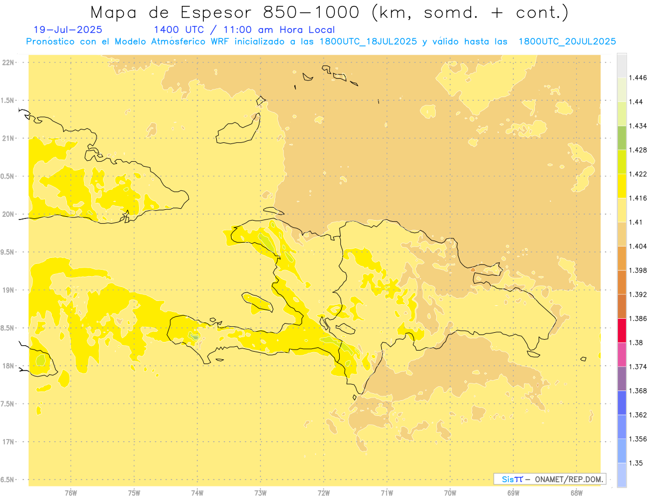Click the '76W' longitude label

[x=71, y=492]
